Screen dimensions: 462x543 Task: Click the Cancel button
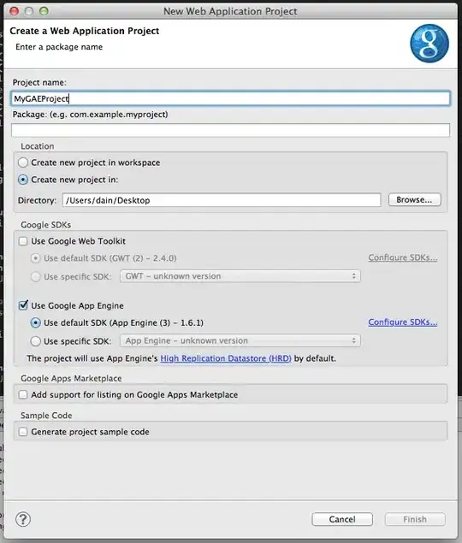coord(342,519)
